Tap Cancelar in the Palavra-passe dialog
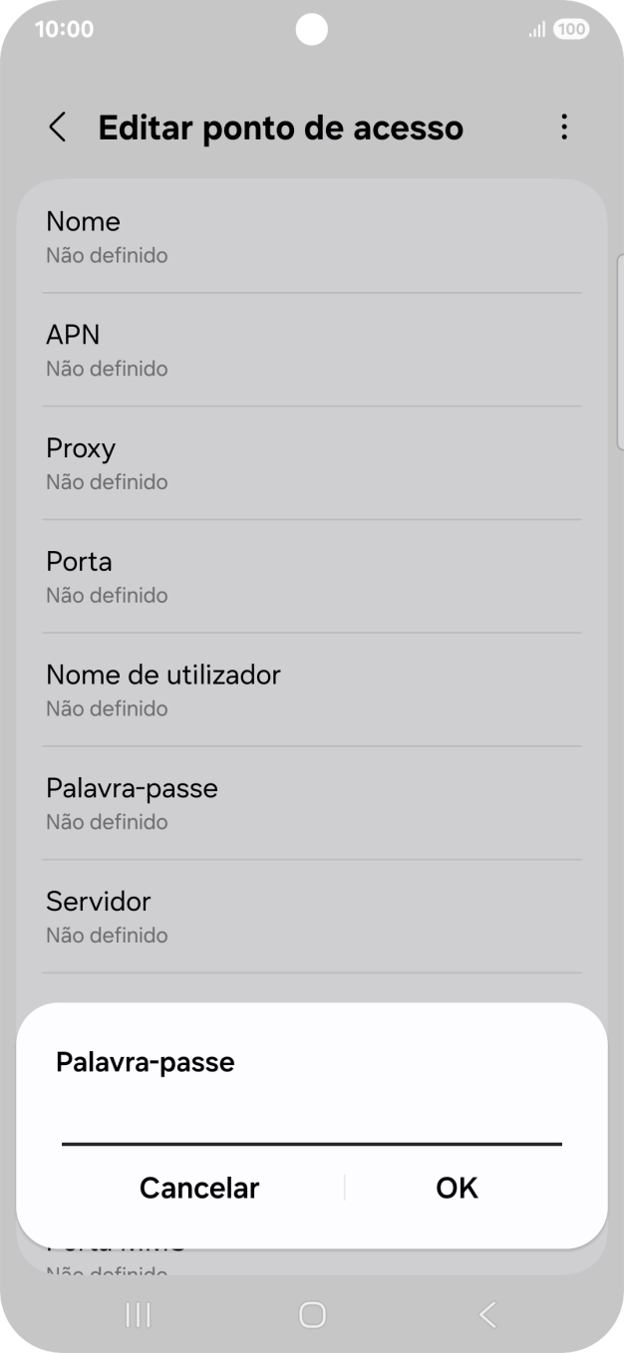This screenshot has height=1353, width=624. coord(198,1188)
